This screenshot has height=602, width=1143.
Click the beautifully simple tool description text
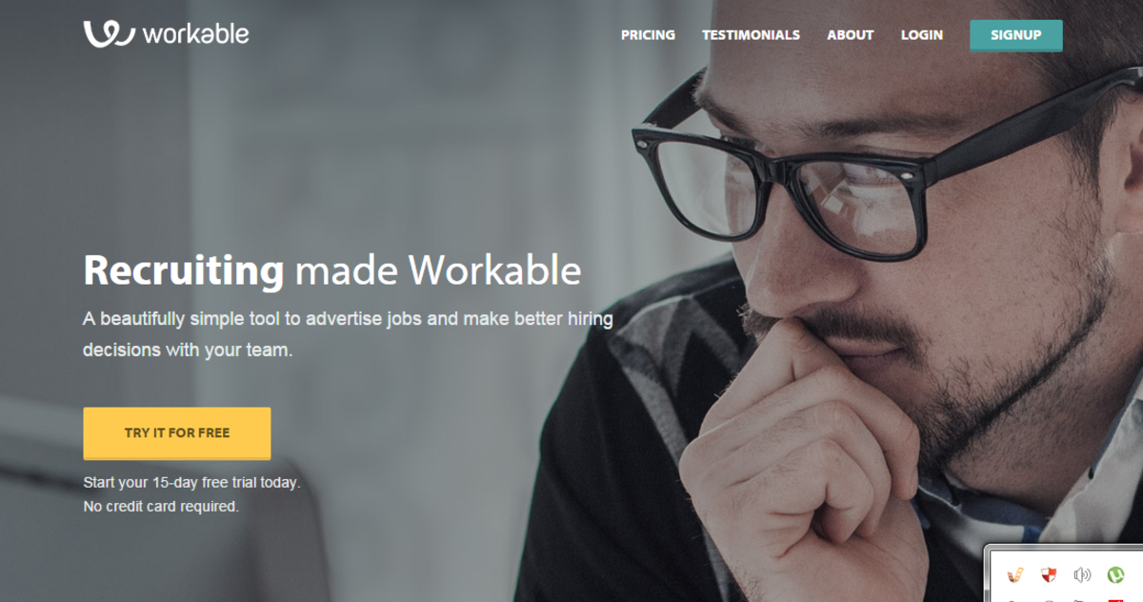point(348,333)
